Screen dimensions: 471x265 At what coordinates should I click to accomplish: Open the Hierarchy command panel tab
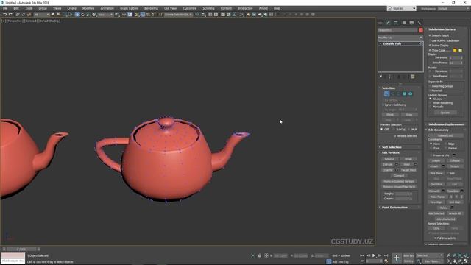pos(396,23)
